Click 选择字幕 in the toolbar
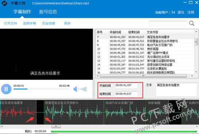Viewport: 199px width, 134px height. pyautogui.click(x=29, y=24)
